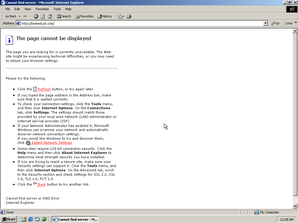Viewport: 298px width, 223px height.
Task: Go to the Home page icon
Action: 50,16
